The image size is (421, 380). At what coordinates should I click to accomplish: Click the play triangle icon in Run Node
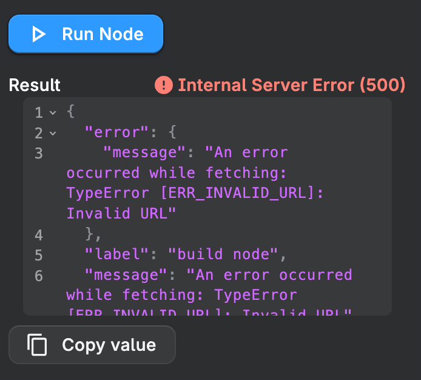click(x=39, y=34)
